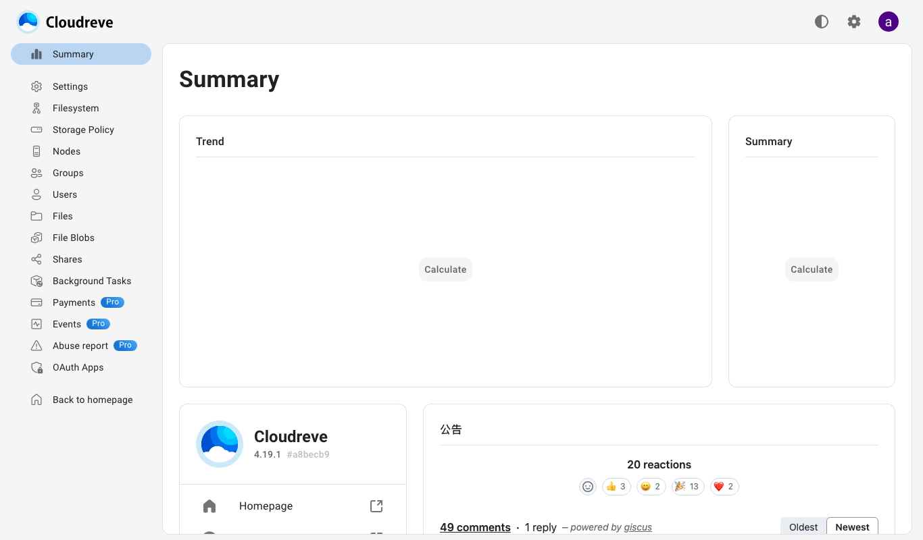Sort comments by Oldest
The height and width of the screenshot is (540, 923).
[x=803, y=527]
